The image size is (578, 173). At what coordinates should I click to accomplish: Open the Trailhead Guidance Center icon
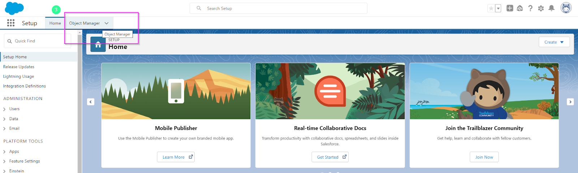coord(520,8)
